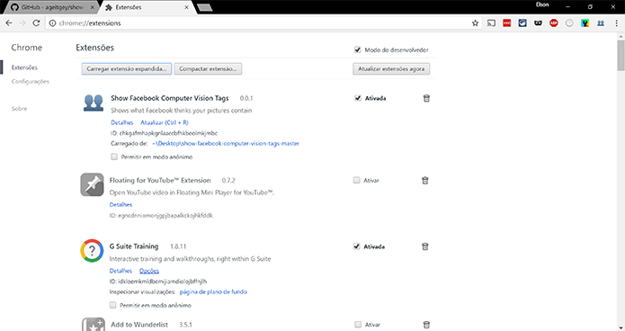Remove Show Facebook Computer Vision Tags extension
The image size is (625, 331).
(x=426, y=98)
